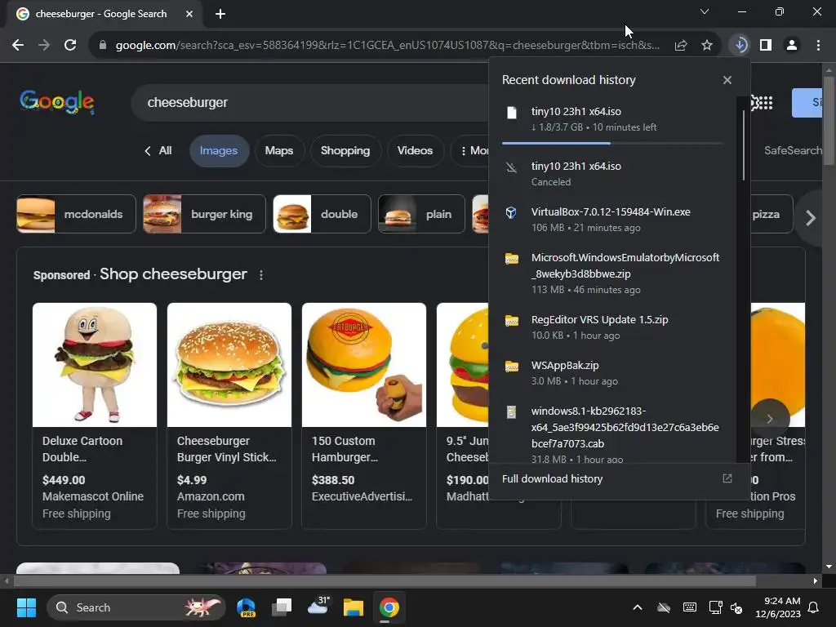836x627 pixels.
Task: Click the download history popup scrollbar
Action: pyautogui.click(x=743, y=145)
